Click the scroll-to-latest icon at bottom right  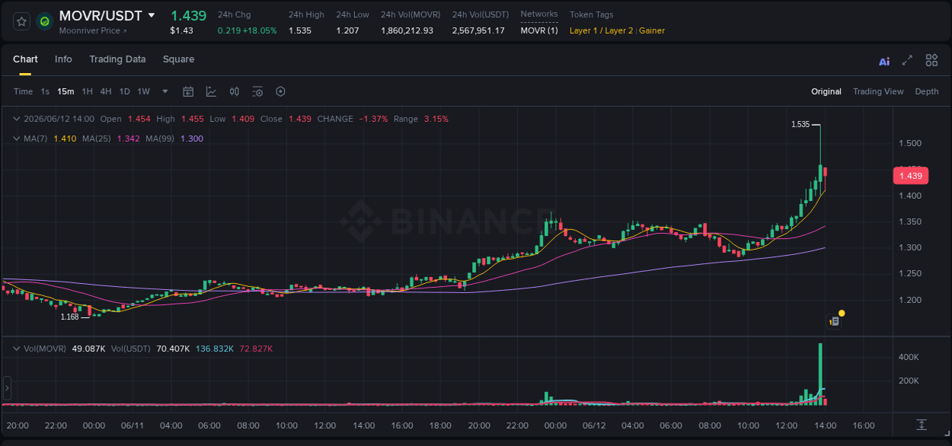[922, 425]
